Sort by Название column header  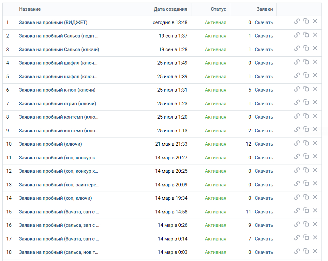pos(30,9)
